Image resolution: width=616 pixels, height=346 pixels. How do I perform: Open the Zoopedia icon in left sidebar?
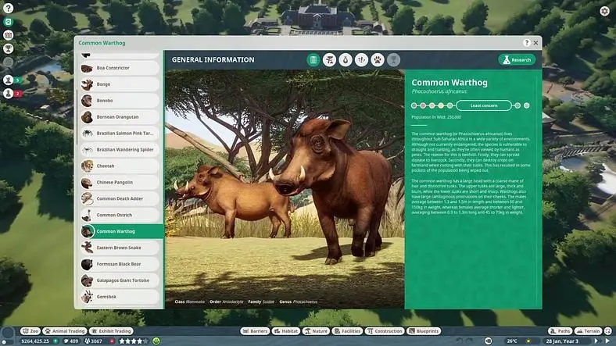pos(9,22)
